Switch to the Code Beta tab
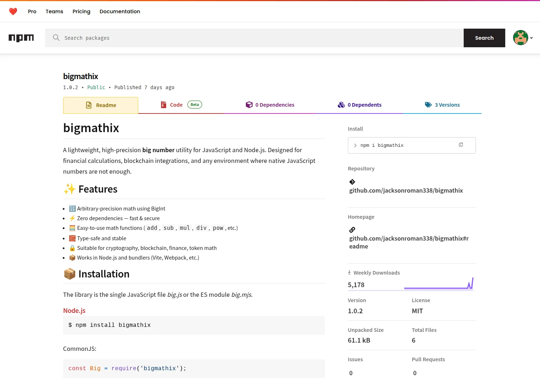The image size is (540, 387). click(x=176, y=105)
